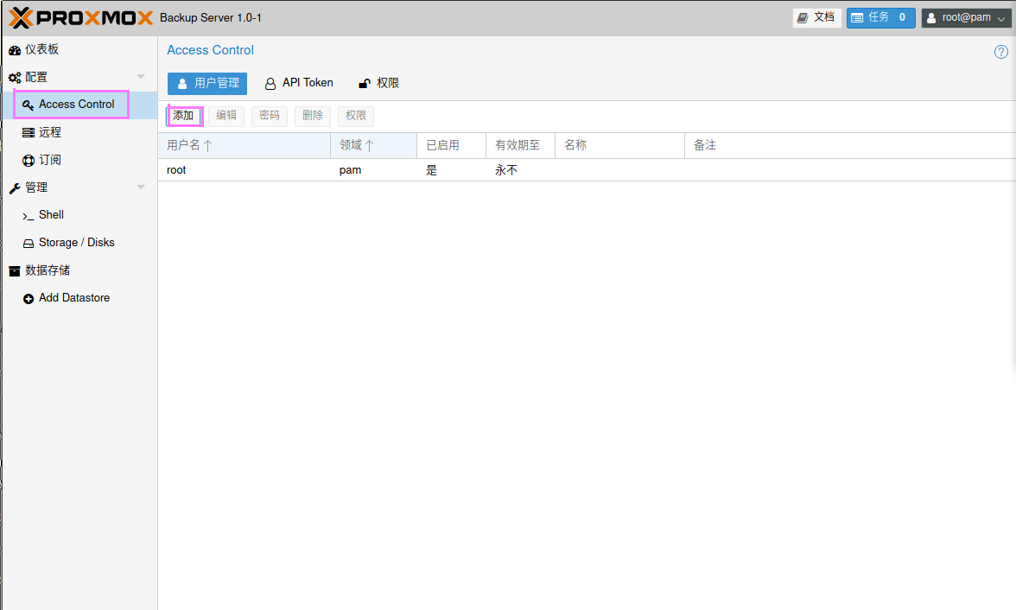Click the user outline icon on API Token
This screenshot has height=610, width=1016.
[270, 84]
